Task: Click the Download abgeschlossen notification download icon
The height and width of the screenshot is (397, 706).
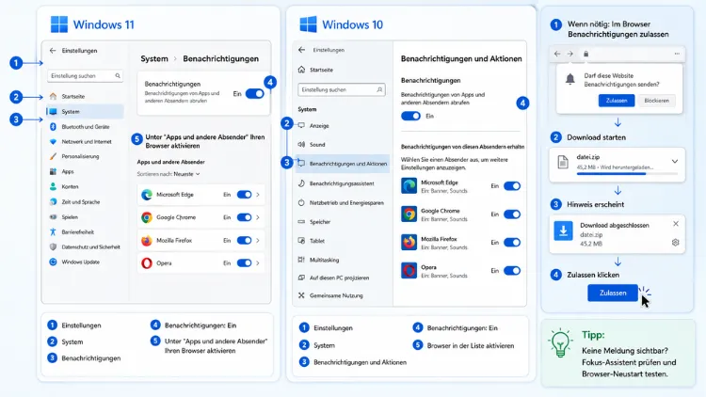Action: coord(563,230)
